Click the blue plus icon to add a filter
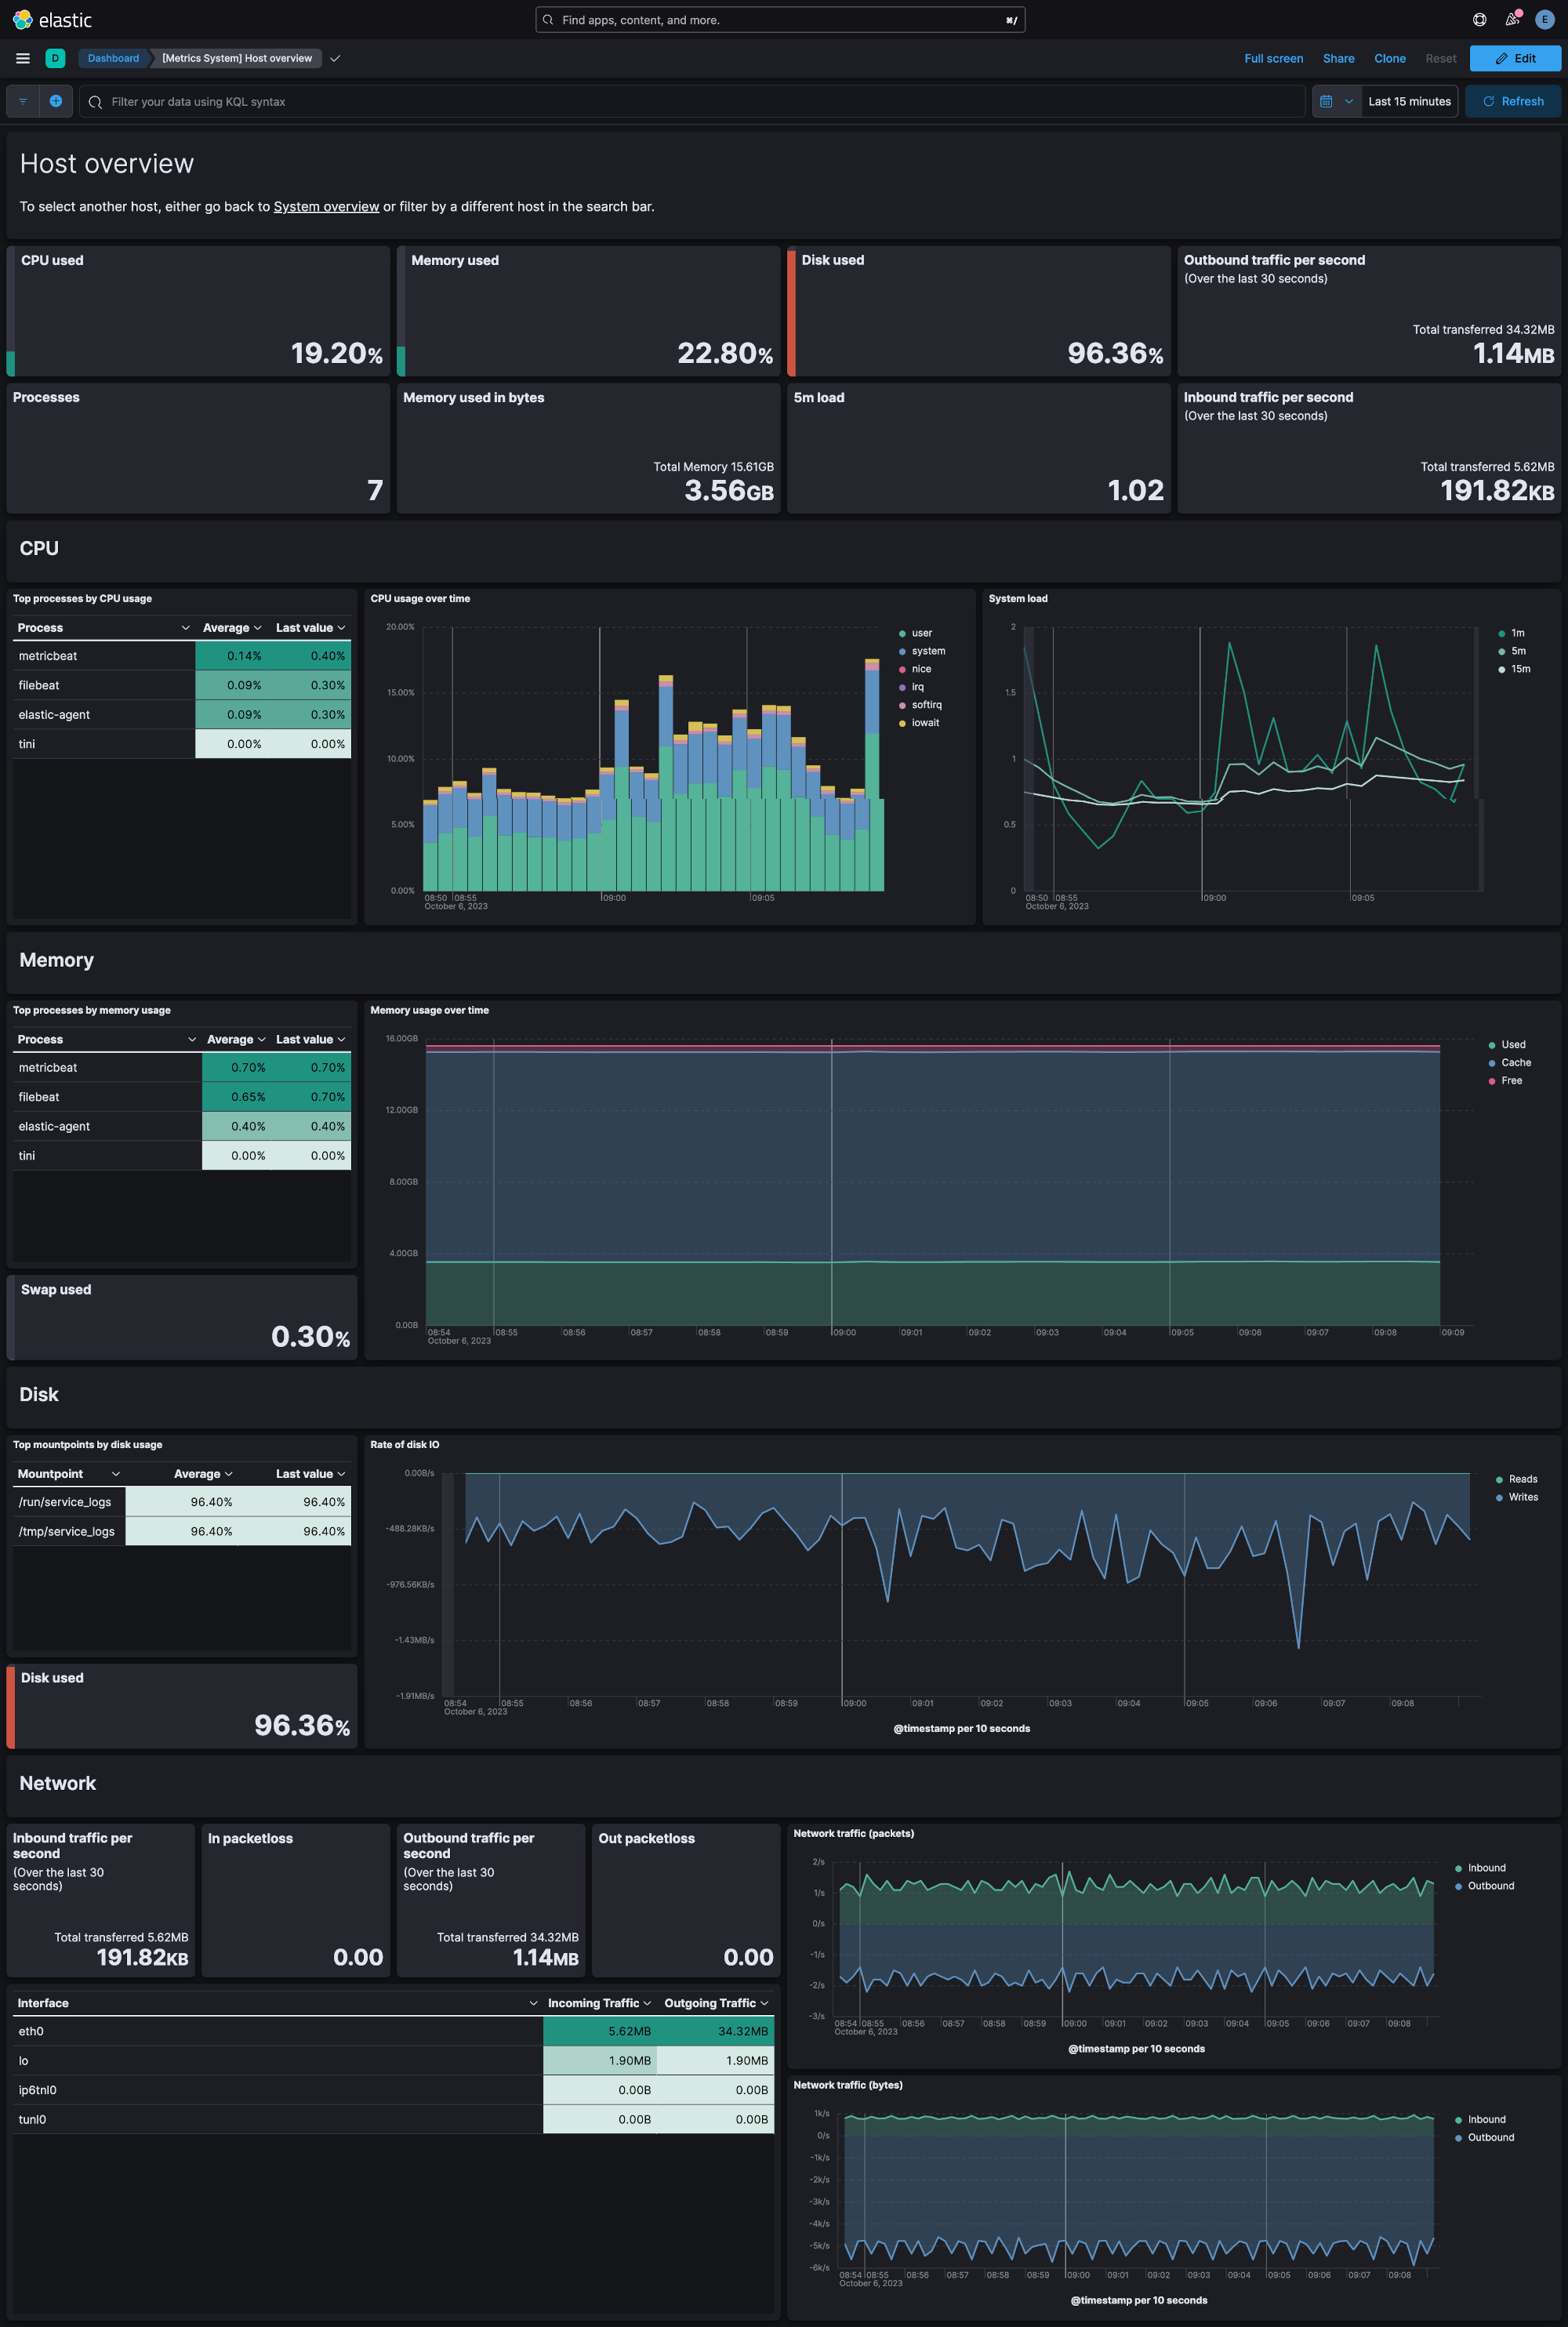 [56, 101]
